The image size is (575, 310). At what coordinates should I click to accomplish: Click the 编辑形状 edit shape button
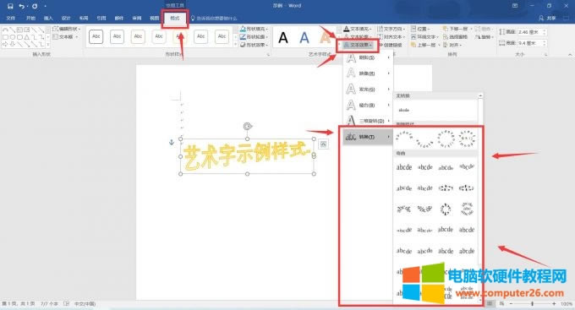tap(66, 29)
